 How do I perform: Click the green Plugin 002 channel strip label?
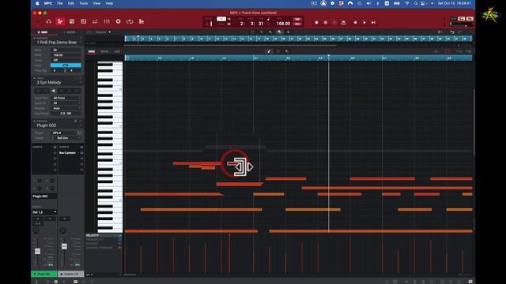pos(44,274)
